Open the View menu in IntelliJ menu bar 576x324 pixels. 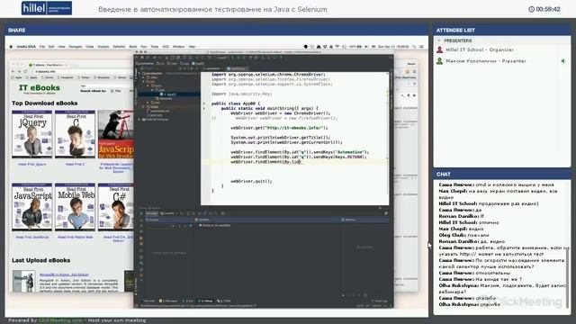click(x=61, y=47)
